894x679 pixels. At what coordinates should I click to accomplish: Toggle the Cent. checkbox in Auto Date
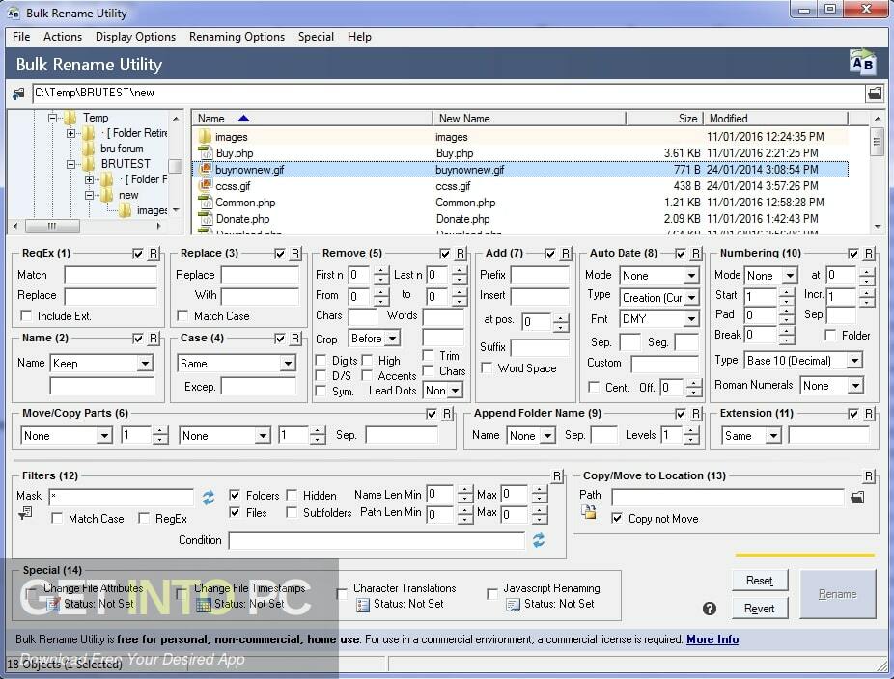[x=594, y=388]
